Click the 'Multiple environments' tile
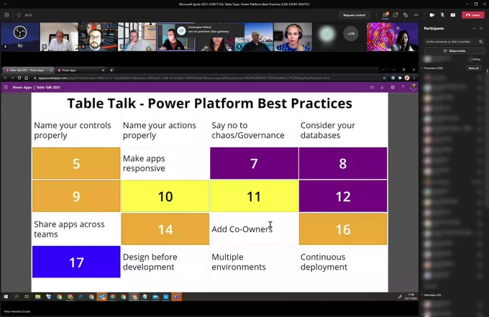The width and height of the screenshot is (489, 317). 254,262
